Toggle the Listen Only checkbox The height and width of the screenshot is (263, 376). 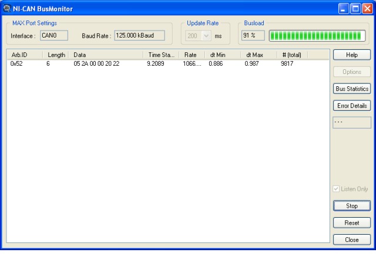[x=337, y=189]
